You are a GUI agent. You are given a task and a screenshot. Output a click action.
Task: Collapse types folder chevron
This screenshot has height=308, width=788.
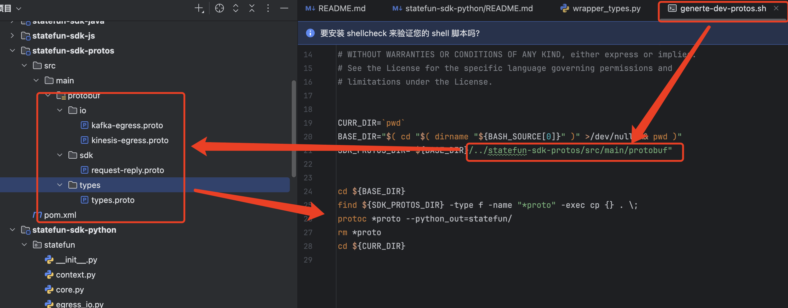[60, 185]
